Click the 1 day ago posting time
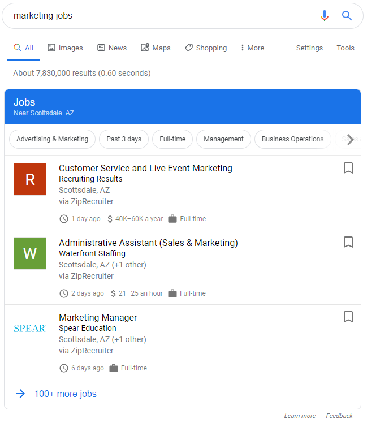Image resolution: width=367 pixels, height=423 pixels. (x=85, y=218)
